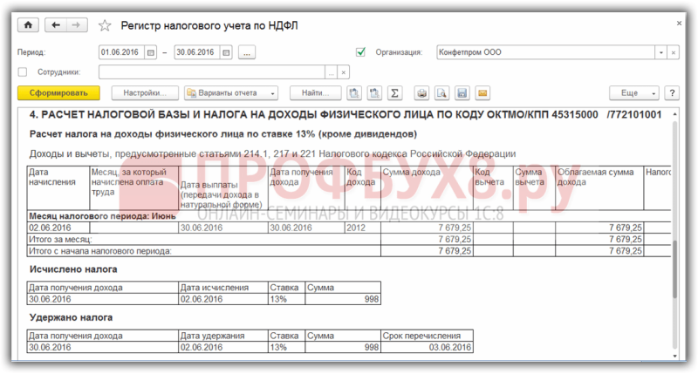
Task: Uncheck the Организация checkbox
Action: pos(361,52)
